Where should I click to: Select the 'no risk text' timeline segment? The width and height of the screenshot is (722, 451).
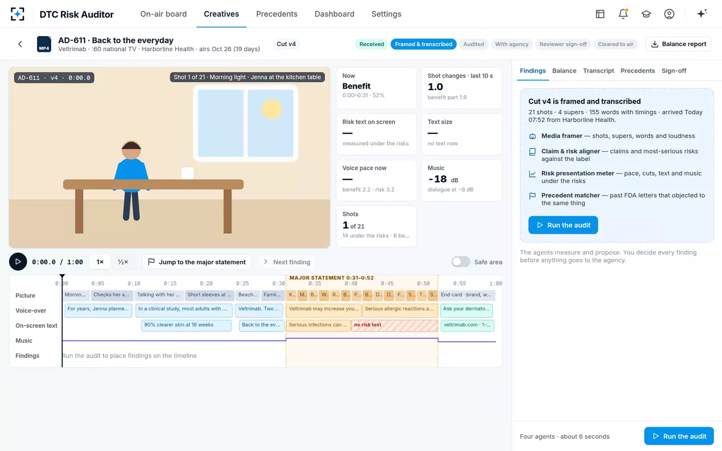point(395,325)
